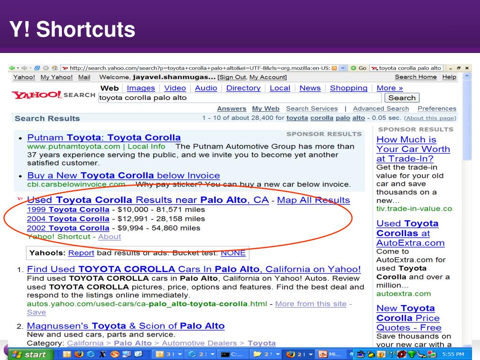Open 'Buy a New Toyota Corolla below Invoice'
Viewport: 480px width, 360px height.
coord(123,175)
